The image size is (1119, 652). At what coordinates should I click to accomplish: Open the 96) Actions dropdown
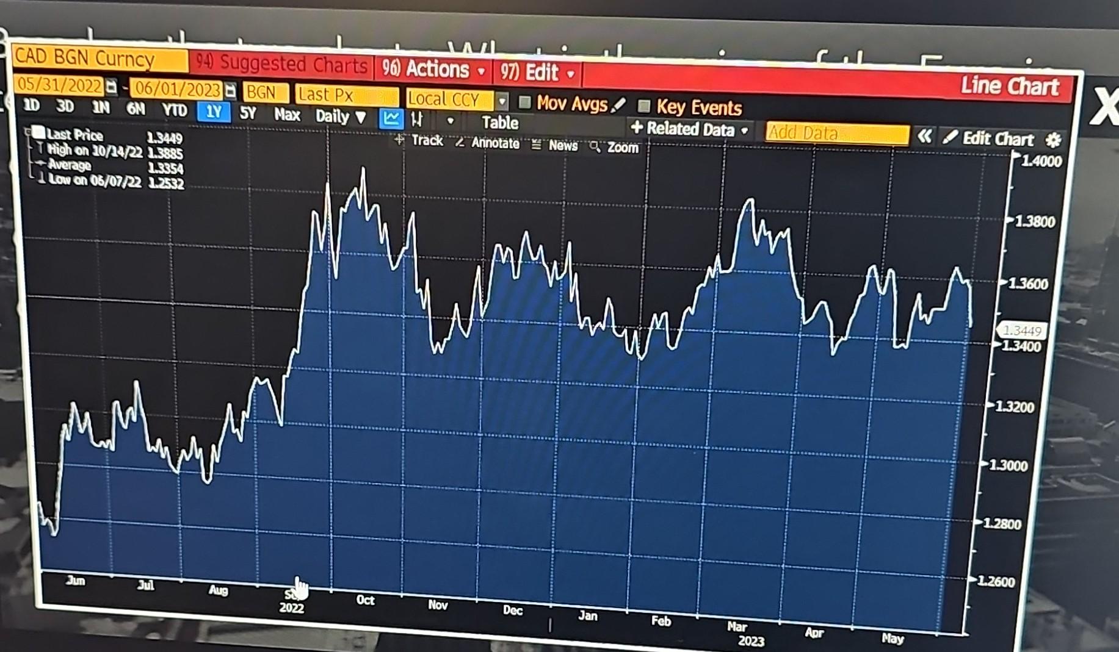coord(435,69)
